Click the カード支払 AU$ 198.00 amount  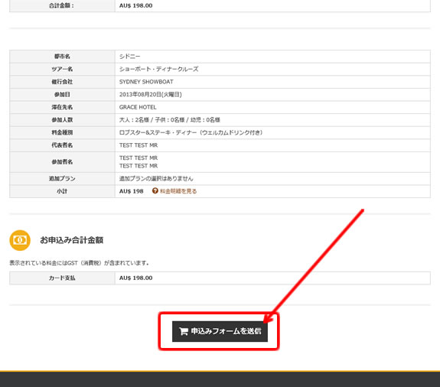135,278
